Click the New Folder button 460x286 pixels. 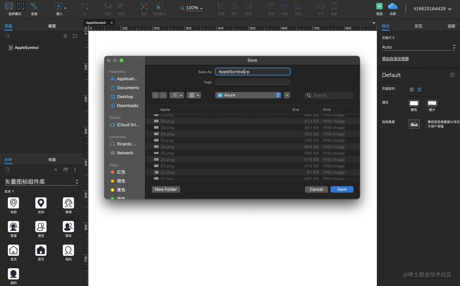pos(166,189)
